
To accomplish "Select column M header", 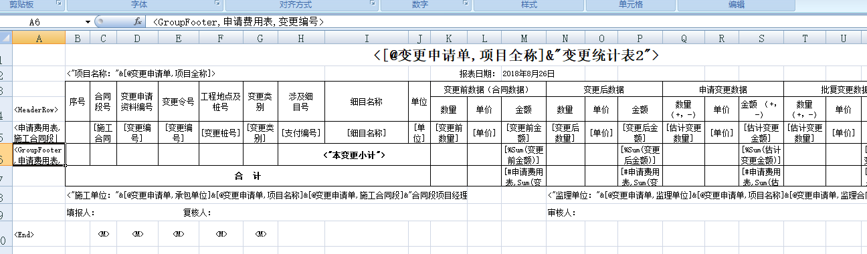I will point(523,39).
